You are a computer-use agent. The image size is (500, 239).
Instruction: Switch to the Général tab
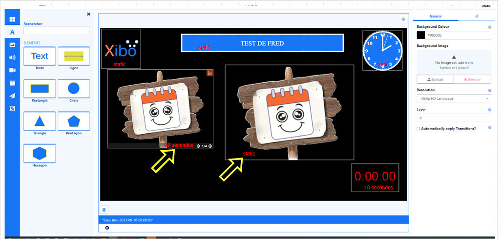click(435, 16)
